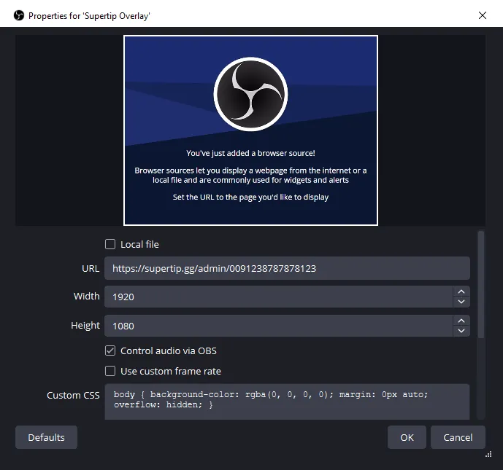Viewport: 503px width, 470px height.
Task: Click the dialog title 'Properties for Supertip Overlay'
Action: pos(89,16)
